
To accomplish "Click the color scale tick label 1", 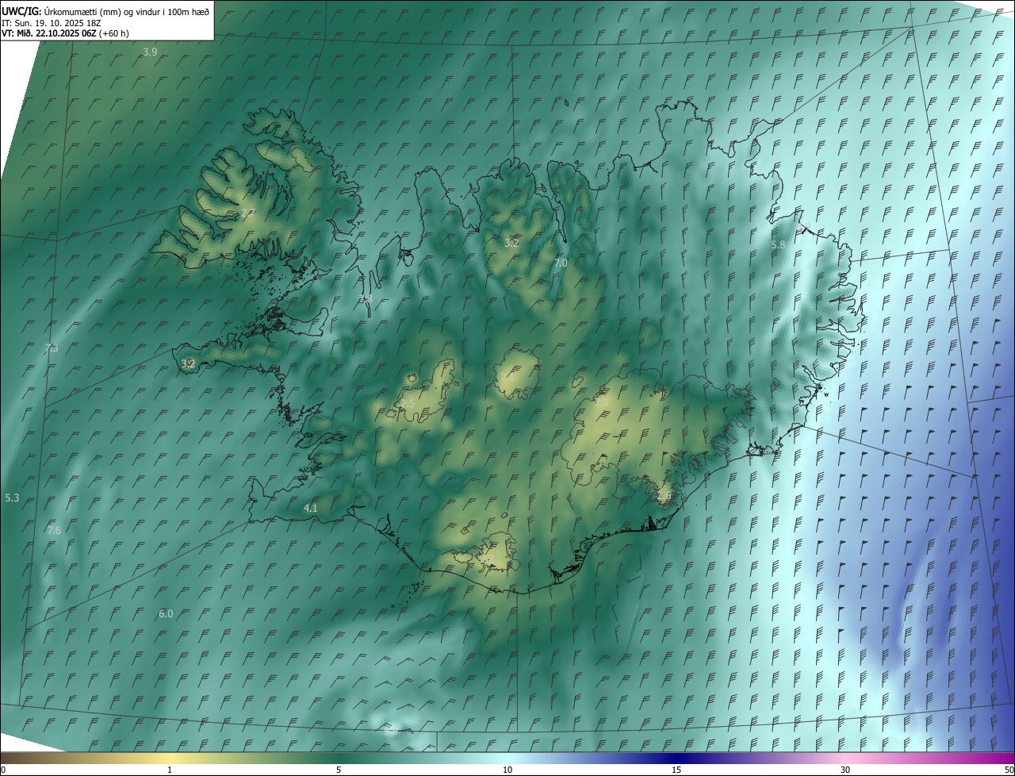I will pyautogui.click(x=170, y=770).
